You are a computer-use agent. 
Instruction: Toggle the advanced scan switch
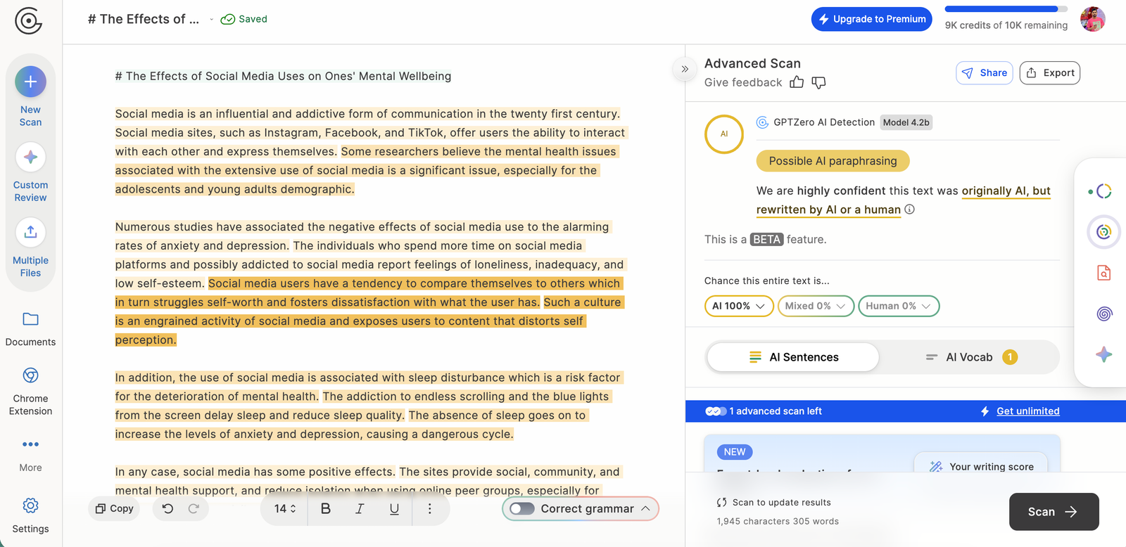tap(716, 411)
